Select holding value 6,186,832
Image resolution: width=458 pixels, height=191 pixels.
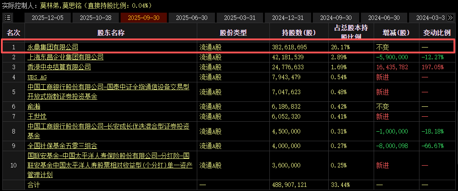tap(287, 106)
